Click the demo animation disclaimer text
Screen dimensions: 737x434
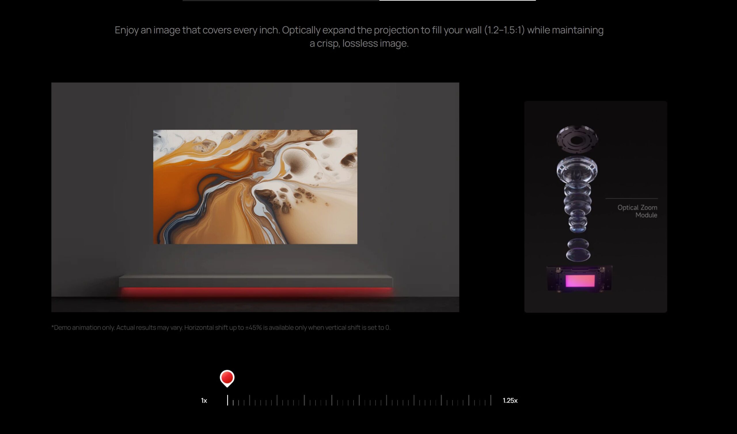coord(221,328)
